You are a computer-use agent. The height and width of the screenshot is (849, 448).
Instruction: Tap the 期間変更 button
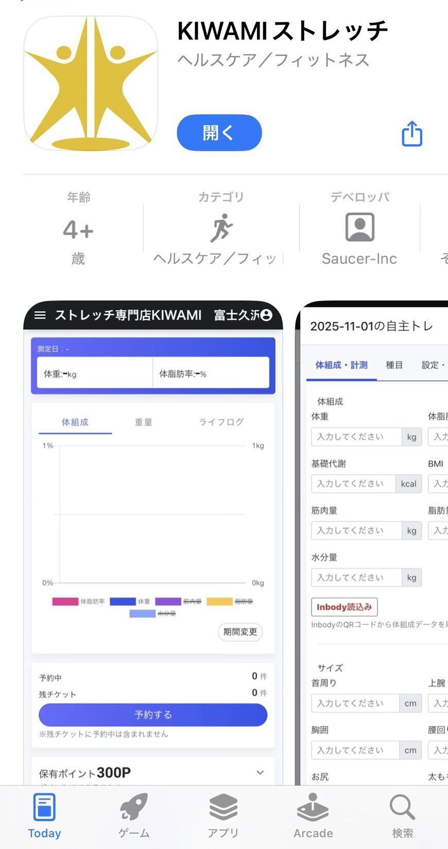click(x=240, y=632)
